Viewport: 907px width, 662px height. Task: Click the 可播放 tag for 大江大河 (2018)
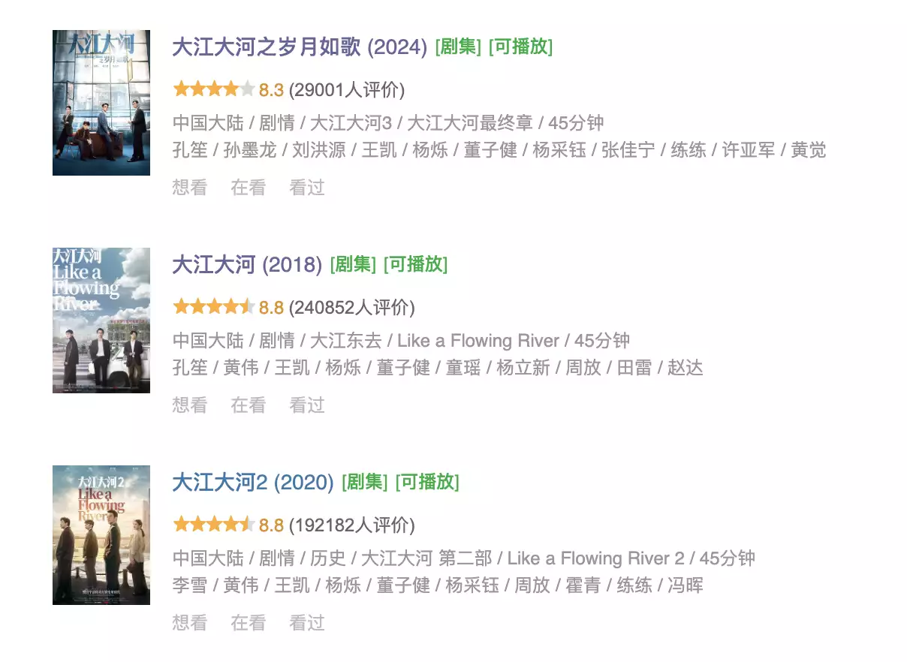click(x=415, y=264)
